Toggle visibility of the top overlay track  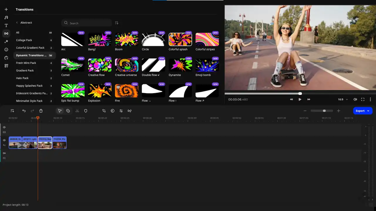click(x=4, y=127)
